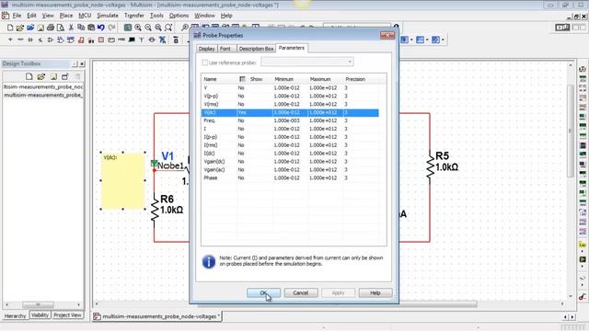Place a Basic resistor component

pyautogui.click(x=20, y=40)
